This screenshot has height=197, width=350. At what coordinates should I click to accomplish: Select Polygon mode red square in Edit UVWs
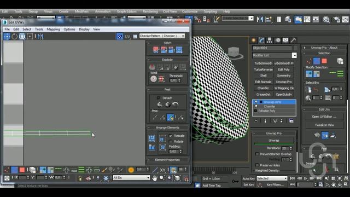(22, 170)
